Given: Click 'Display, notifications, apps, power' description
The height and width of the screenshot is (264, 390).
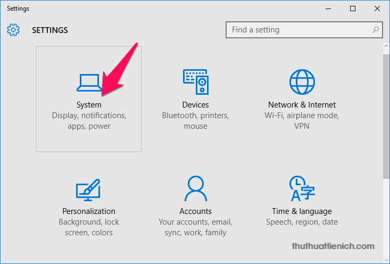Looking at the screenshot, I should point(89,121).
